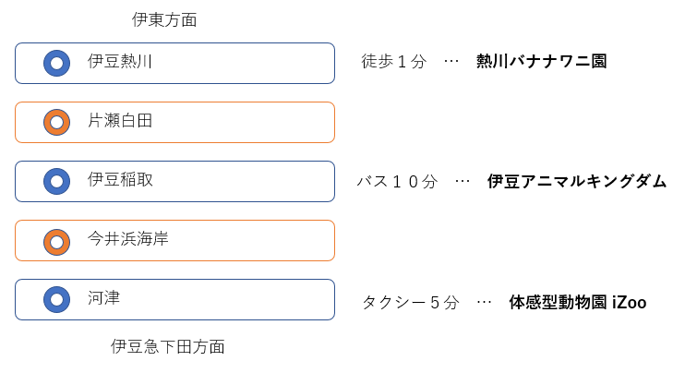Viewport: 697px width, 373px height.
Task: Click the 体感型動物園 iZoo attraction text
Action: pos(577,302)
